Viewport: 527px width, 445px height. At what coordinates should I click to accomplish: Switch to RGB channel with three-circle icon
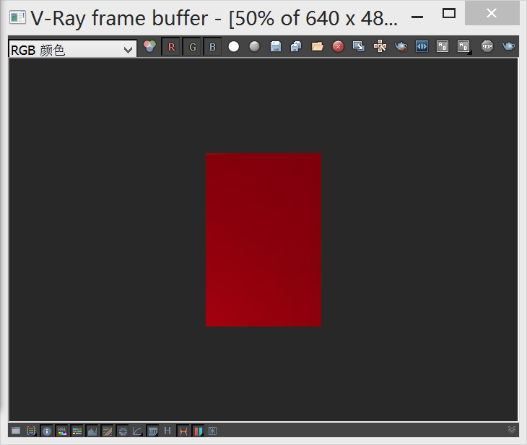coord(150,46)
